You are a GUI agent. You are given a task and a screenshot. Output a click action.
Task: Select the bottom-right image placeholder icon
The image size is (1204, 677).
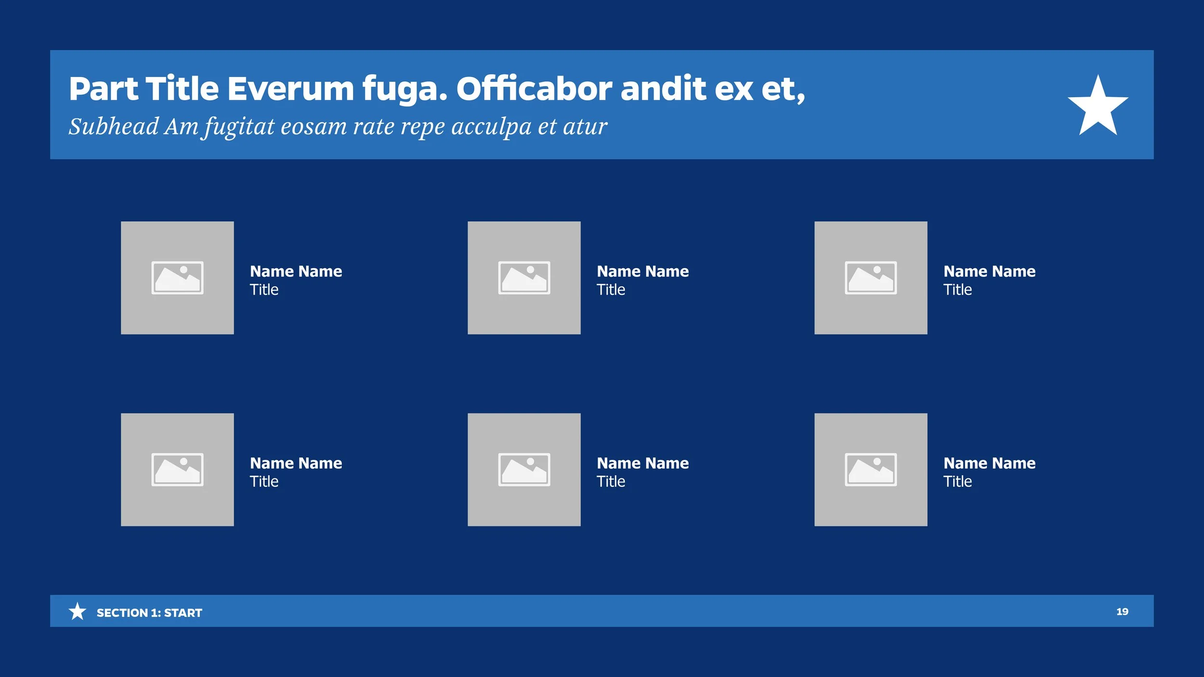click(871, 469)
